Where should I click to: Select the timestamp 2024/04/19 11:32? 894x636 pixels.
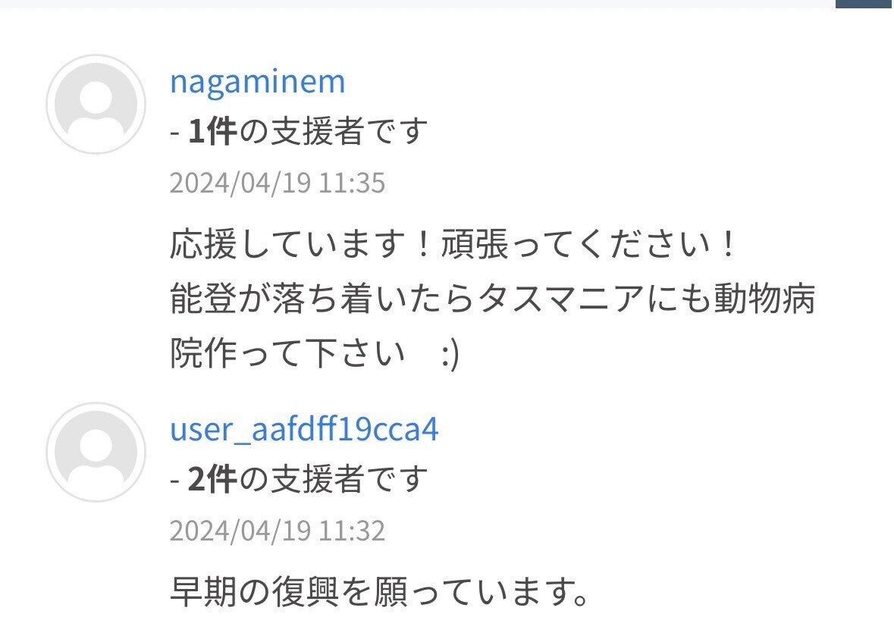[277, 531]
